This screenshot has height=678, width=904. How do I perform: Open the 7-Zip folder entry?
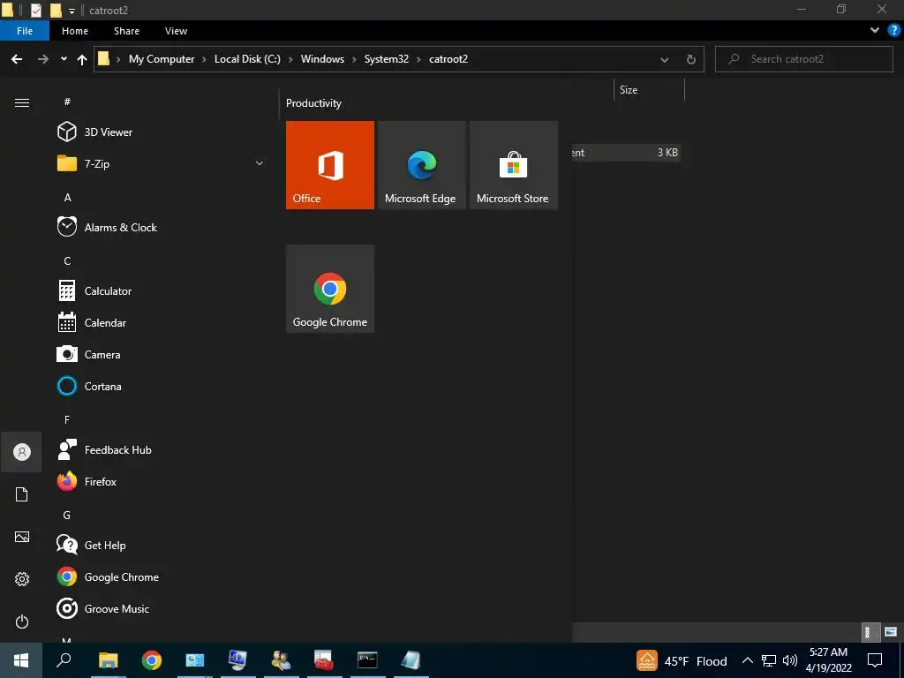(97, 163)
